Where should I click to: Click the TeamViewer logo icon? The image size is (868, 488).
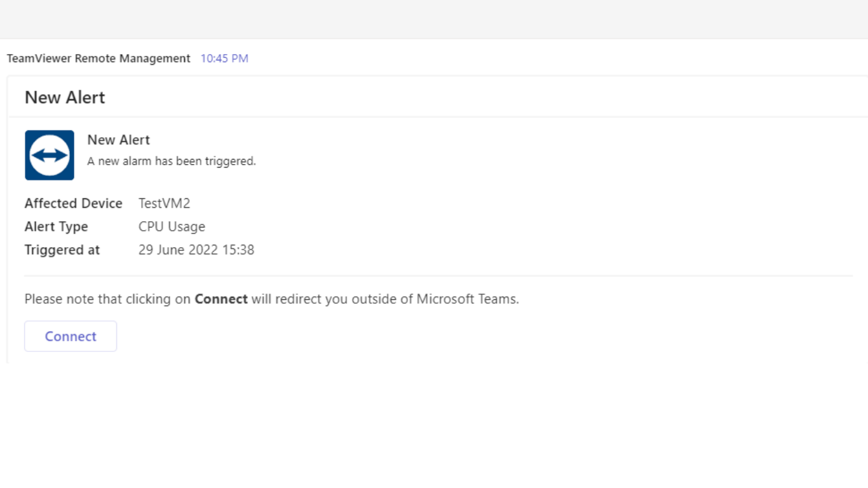(x=50, y=155)
